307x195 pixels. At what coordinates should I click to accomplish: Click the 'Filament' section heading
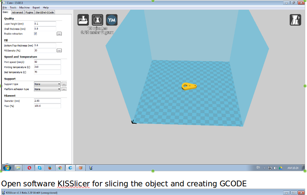click(x=10, y=96)
